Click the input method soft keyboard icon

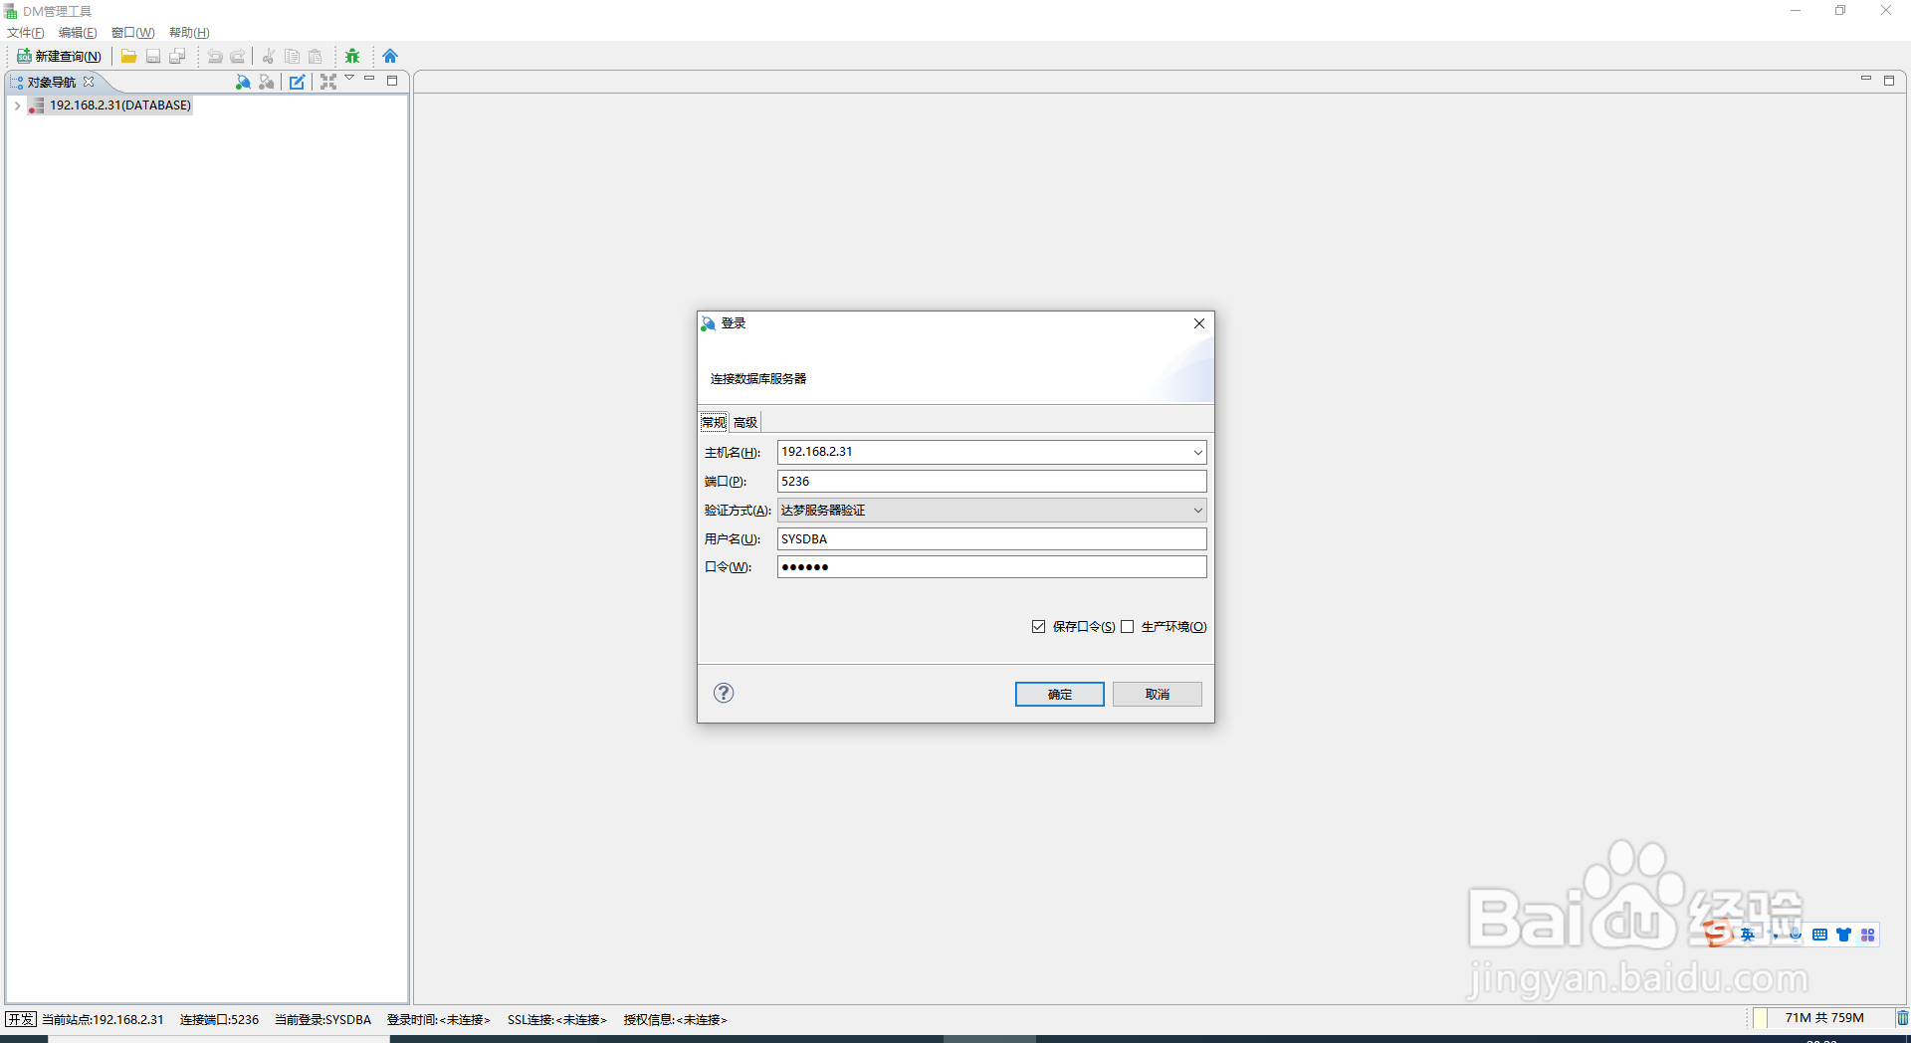1819,935
